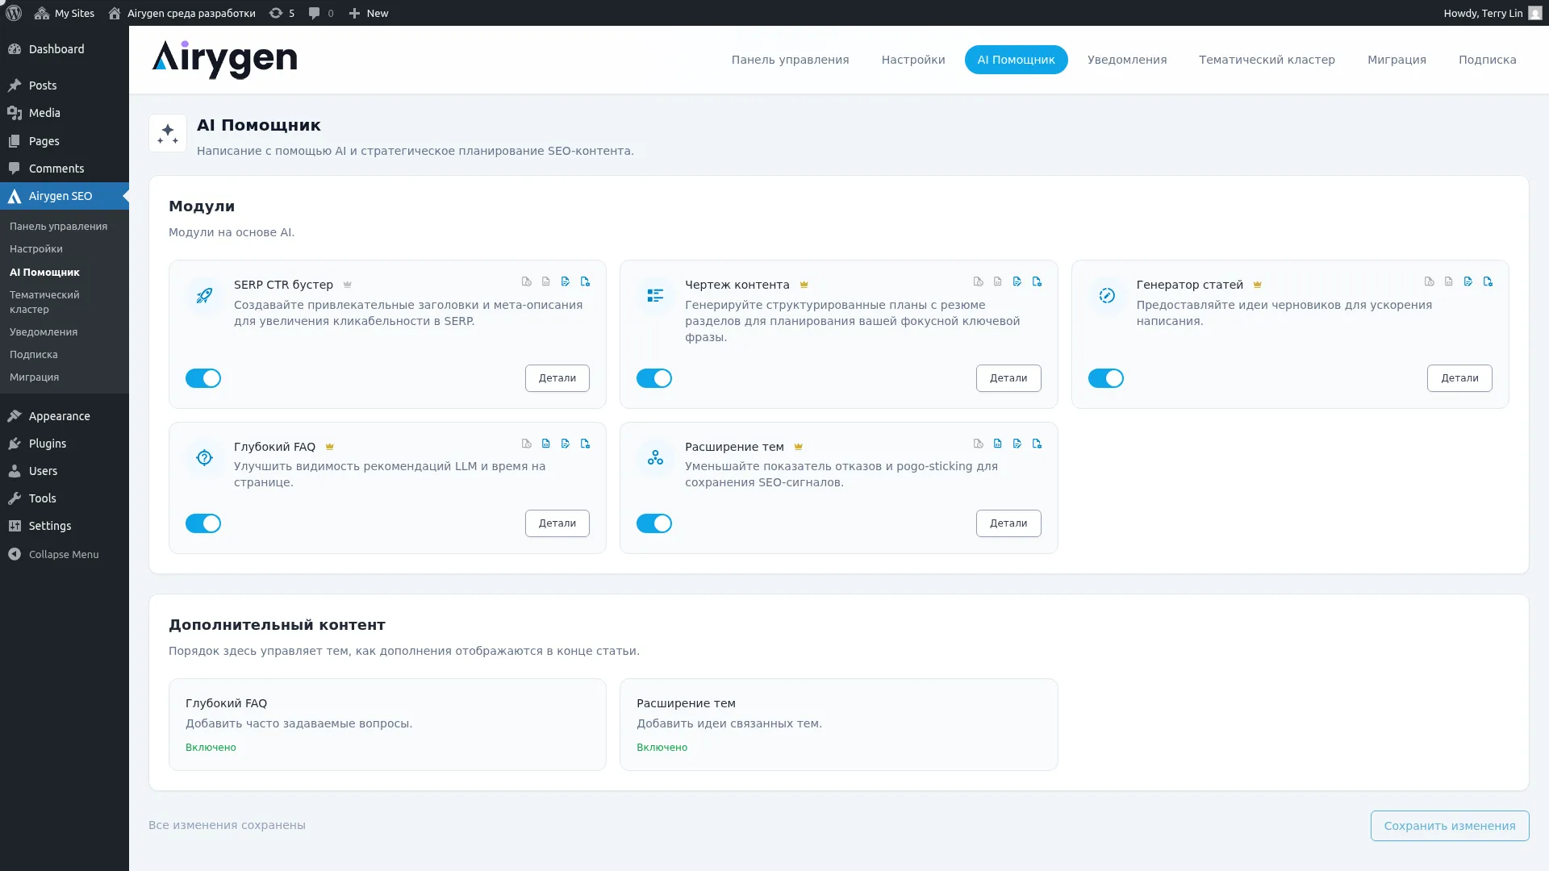Click the code-document icon on Глубокий FAQ module card
The image size is (1549, 871).
546,444
